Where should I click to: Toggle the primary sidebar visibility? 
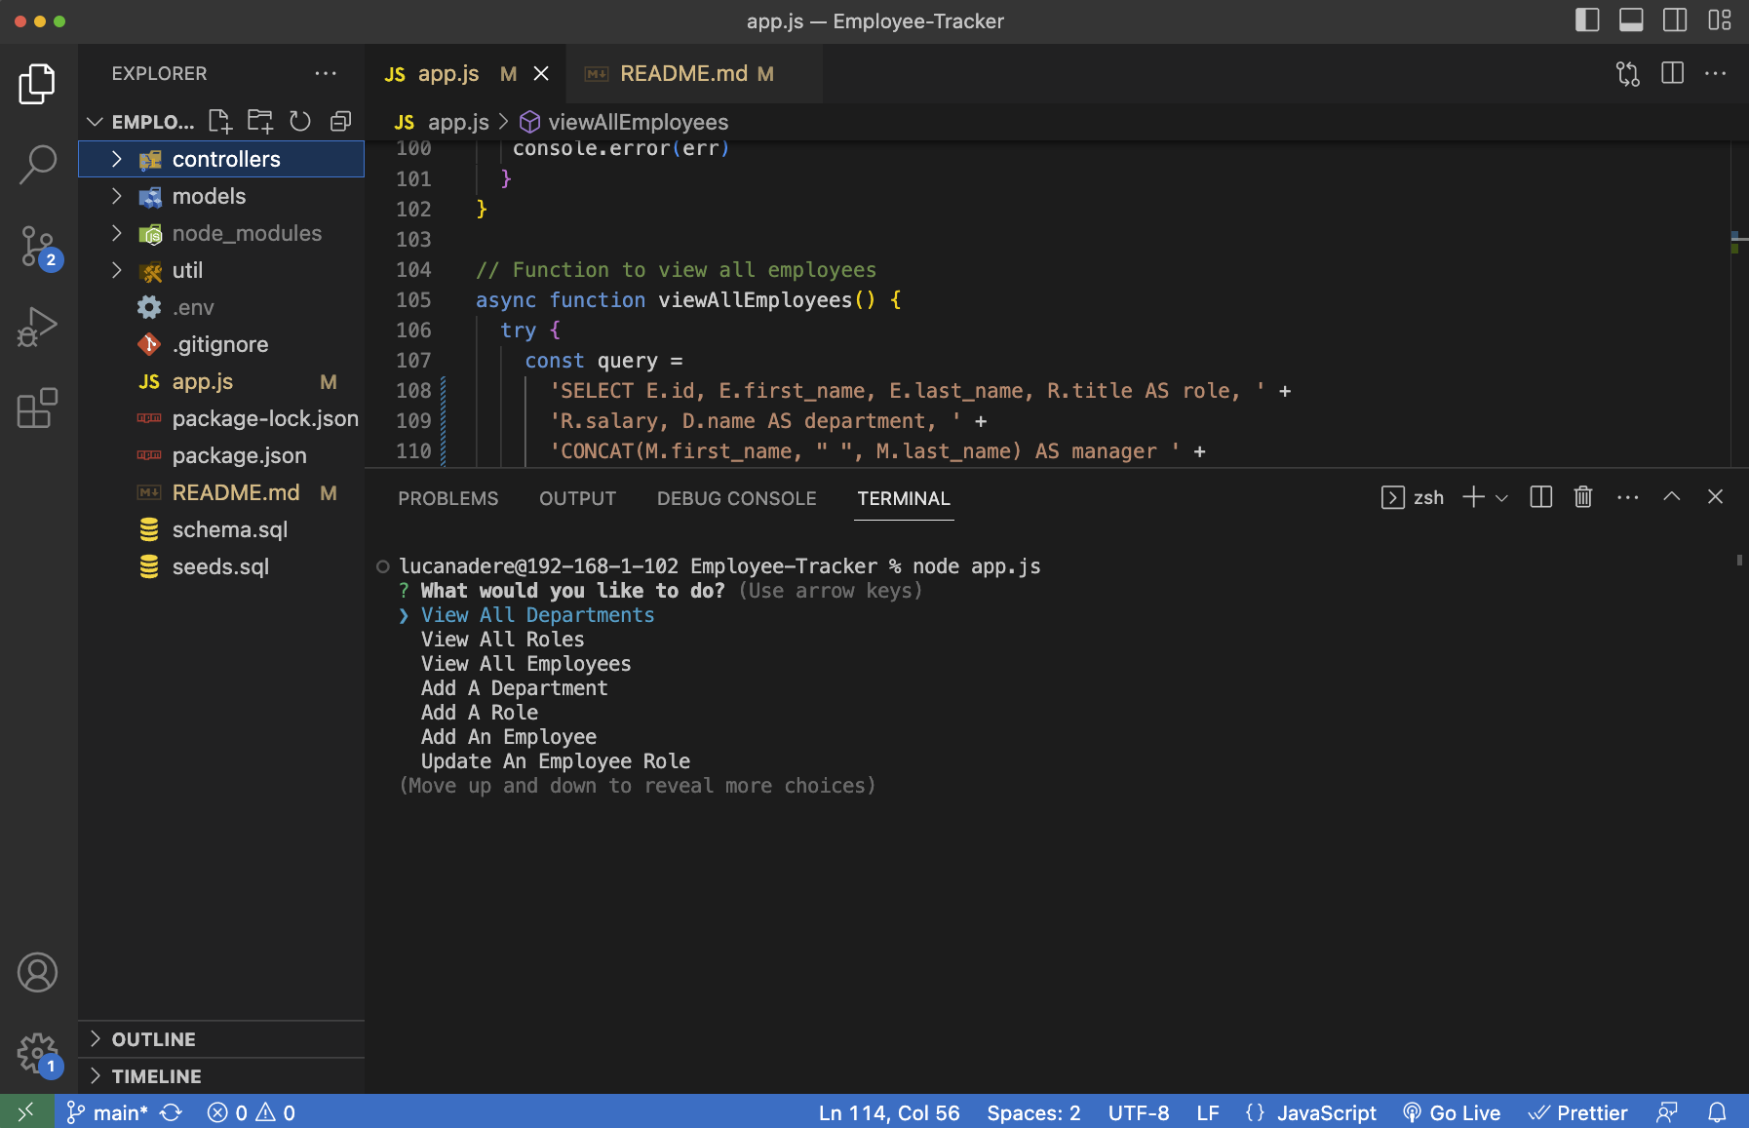1587,19
